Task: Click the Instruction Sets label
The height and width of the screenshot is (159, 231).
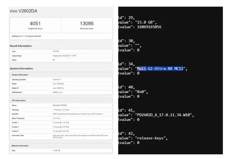Action: [18, 136]
